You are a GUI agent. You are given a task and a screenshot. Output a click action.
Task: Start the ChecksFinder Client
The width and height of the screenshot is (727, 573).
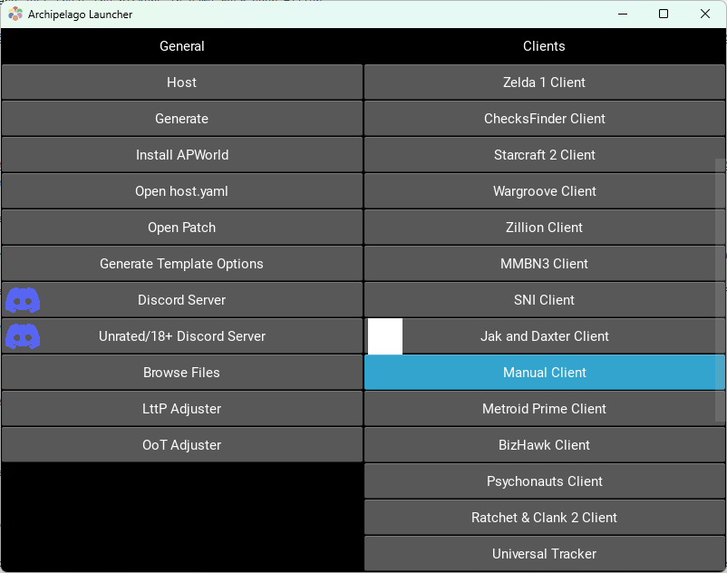(x=544, y=118)
